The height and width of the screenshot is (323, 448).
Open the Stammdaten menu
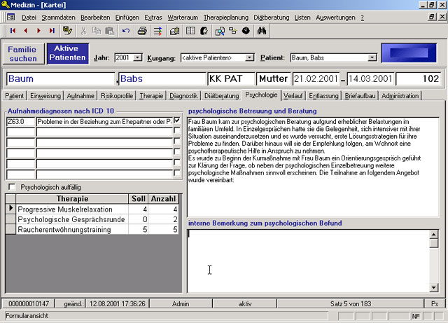pos(58,18)
